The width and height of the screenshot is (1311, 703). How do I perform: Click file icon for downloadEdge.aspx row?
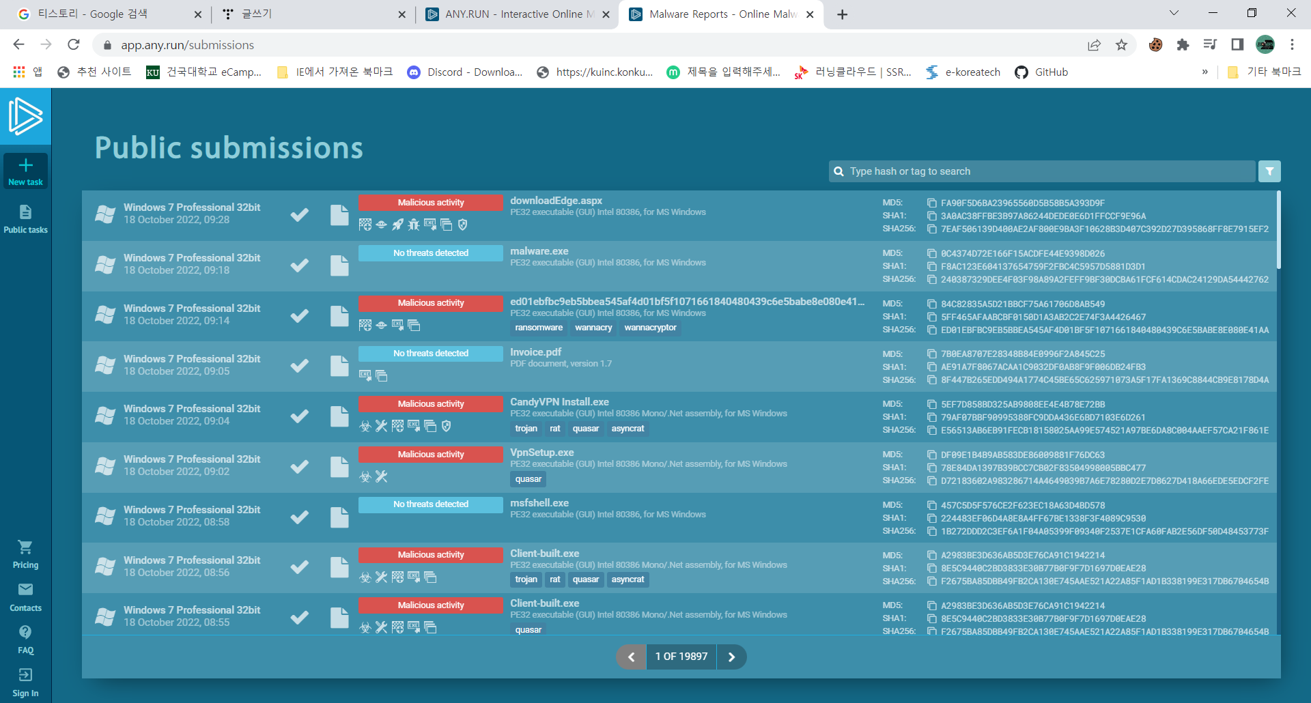pos(339,215)
